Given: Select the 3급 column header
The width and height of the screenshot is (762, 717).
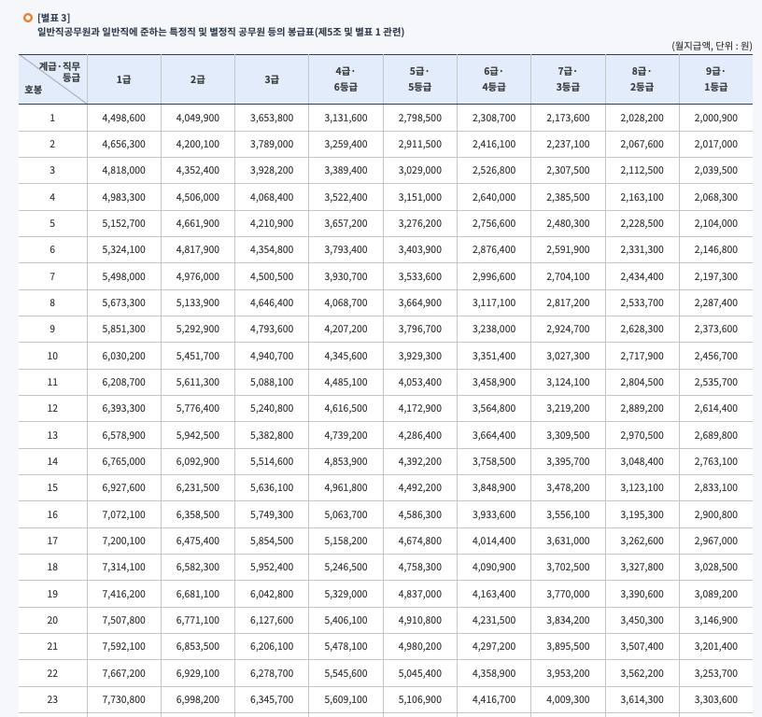Looking at the screenshot, I should [x=271, y=79].
